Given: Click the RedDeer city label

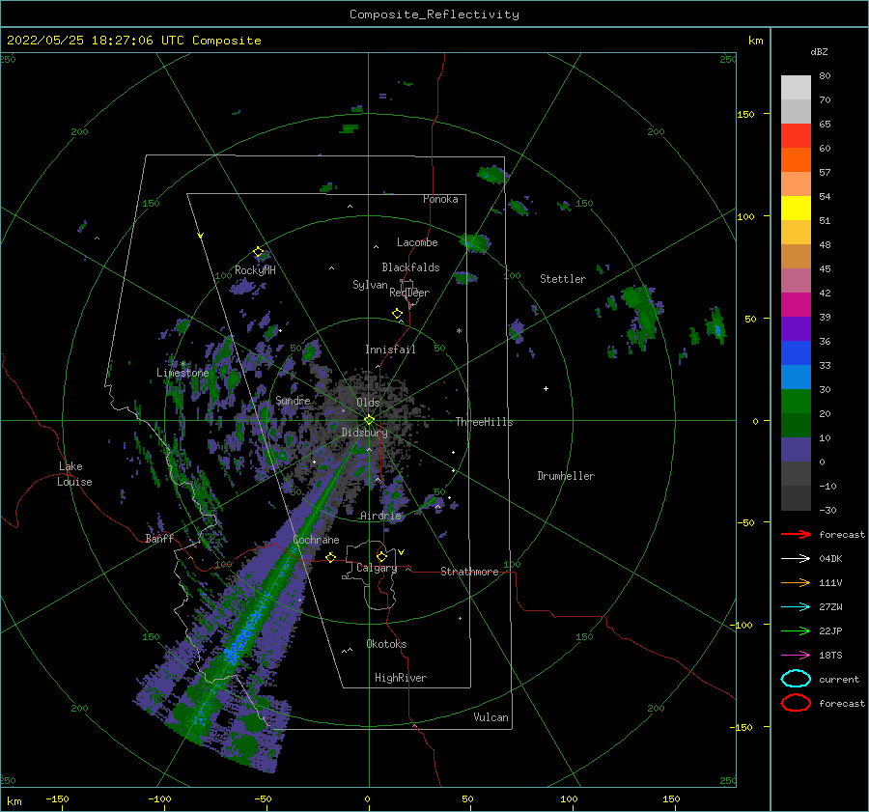Looking at the screenshot, I should pos(409,293).
